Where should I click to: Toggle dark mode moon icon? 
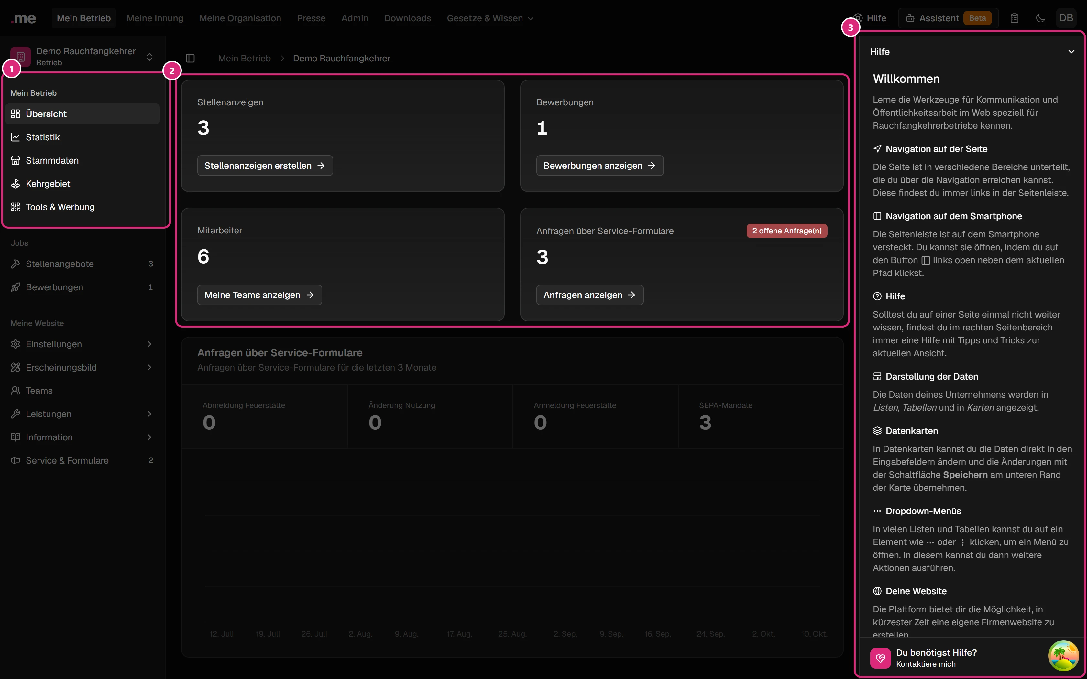coord(1040,18)
